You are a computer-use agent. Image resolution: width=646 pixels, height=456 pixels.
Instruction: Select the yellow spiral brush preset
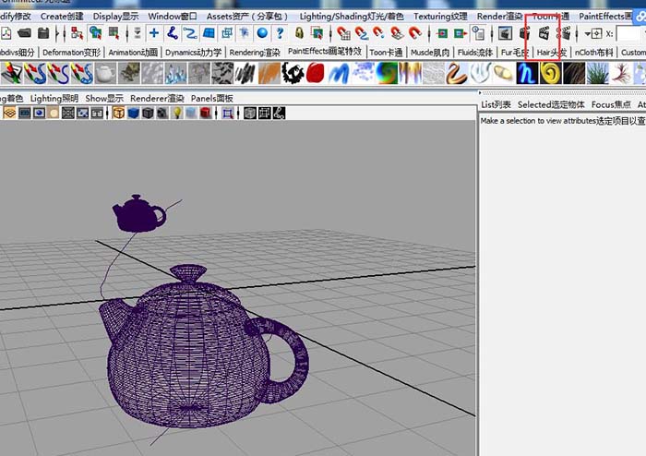(x=550, y=73)
